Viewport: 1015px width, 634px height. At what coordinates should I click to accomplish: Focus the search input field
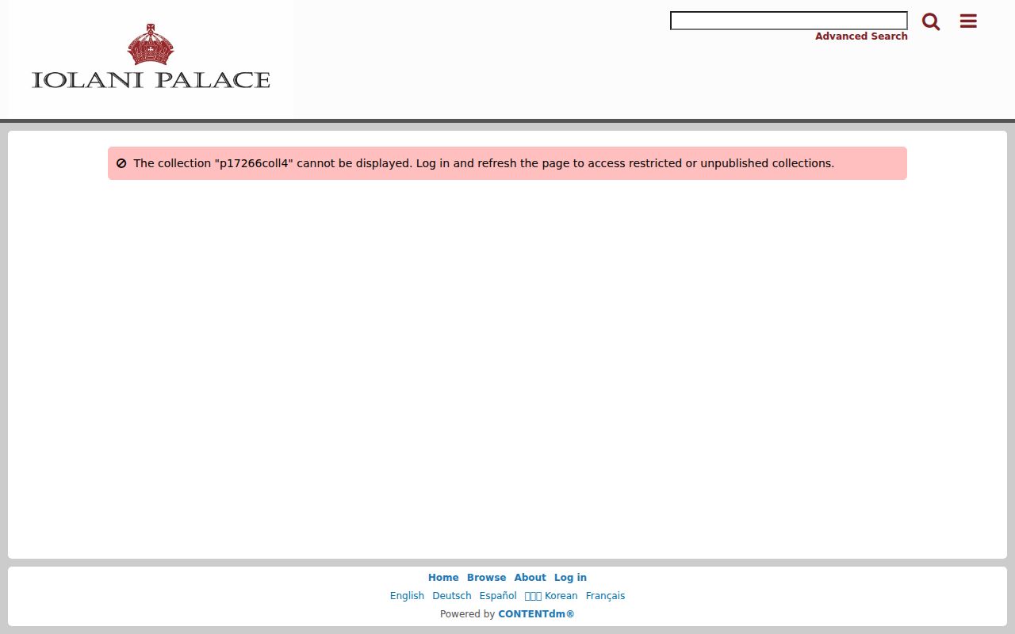coord(789,21)
